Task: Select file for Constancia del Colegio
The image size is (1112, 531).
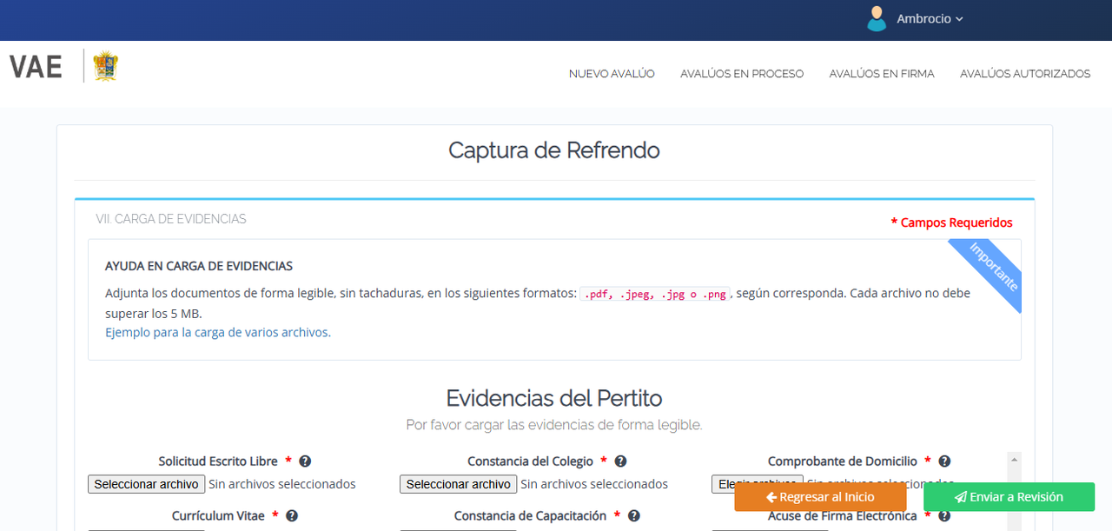Action: (x=458, y=484)
